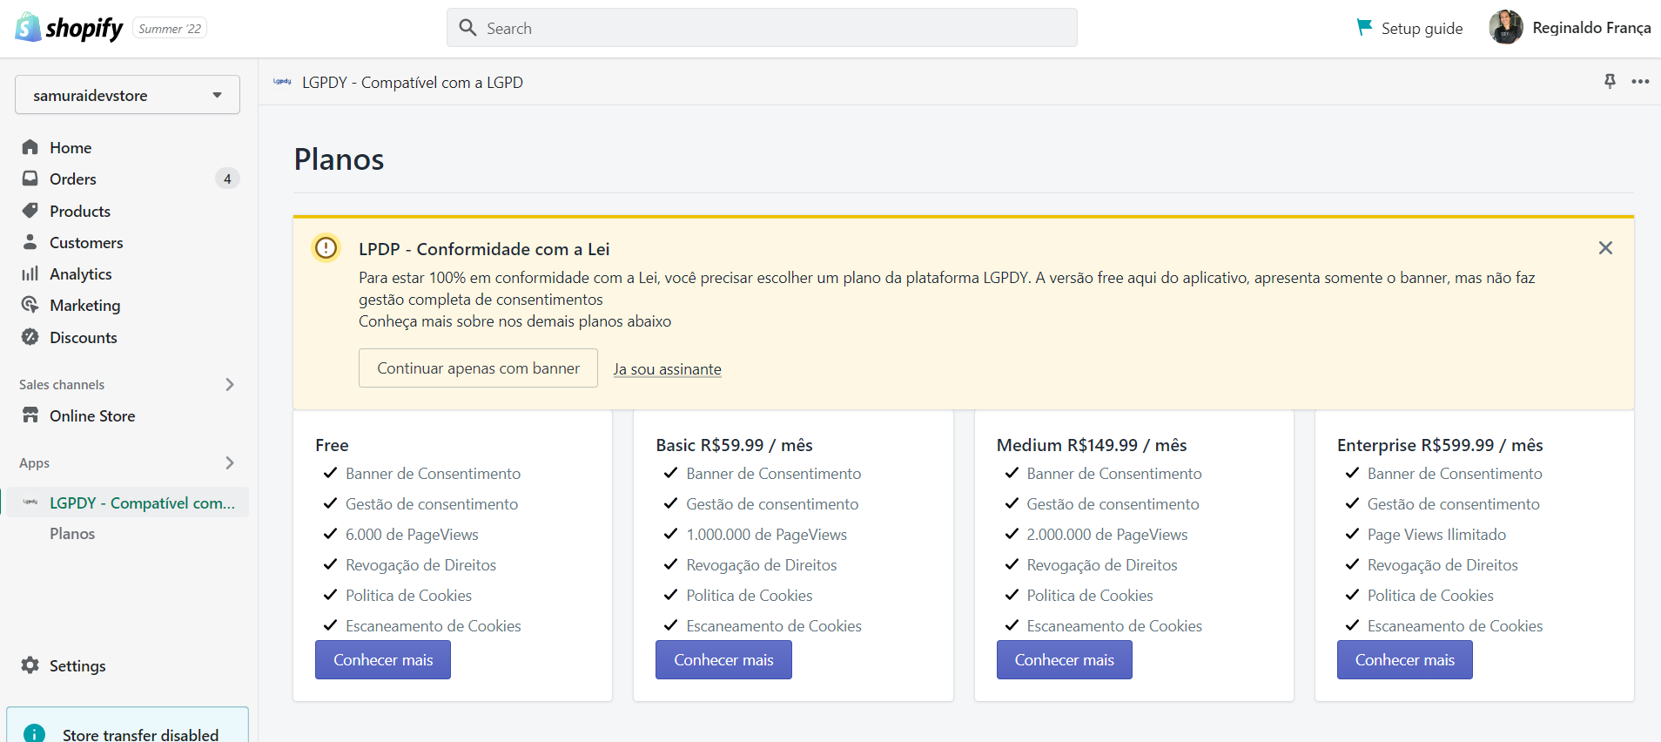This screenshot has width=1661, height=742.
Task: Click the LGPDY logo in app header
Action: [x=282, y=82]
